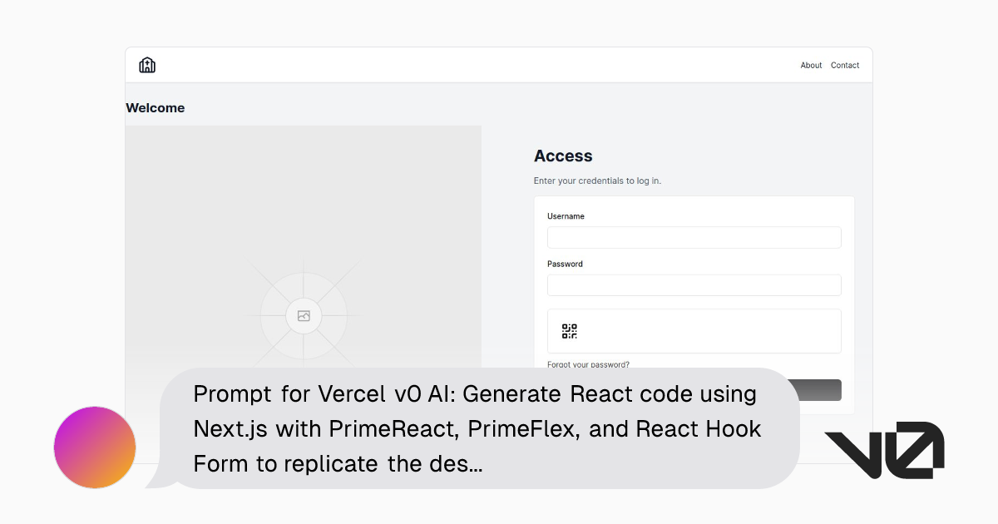Image resolution: width=998 pixels, height=524 pixels.
Task: Click the Enter your credentials text
Action: [x=597, y=180]
